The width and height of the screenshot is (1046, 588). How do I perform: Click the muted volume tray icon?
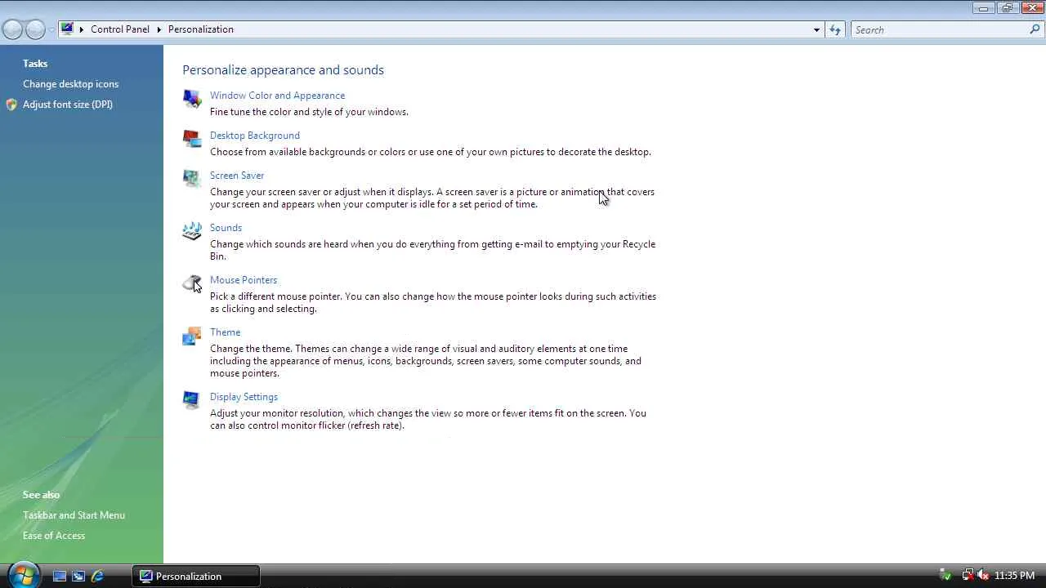pyautogui.click(x=983, y=576)
